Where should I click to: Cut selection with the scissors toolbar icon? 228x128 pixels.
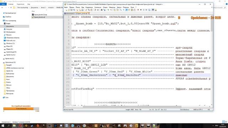click(86, 10)
